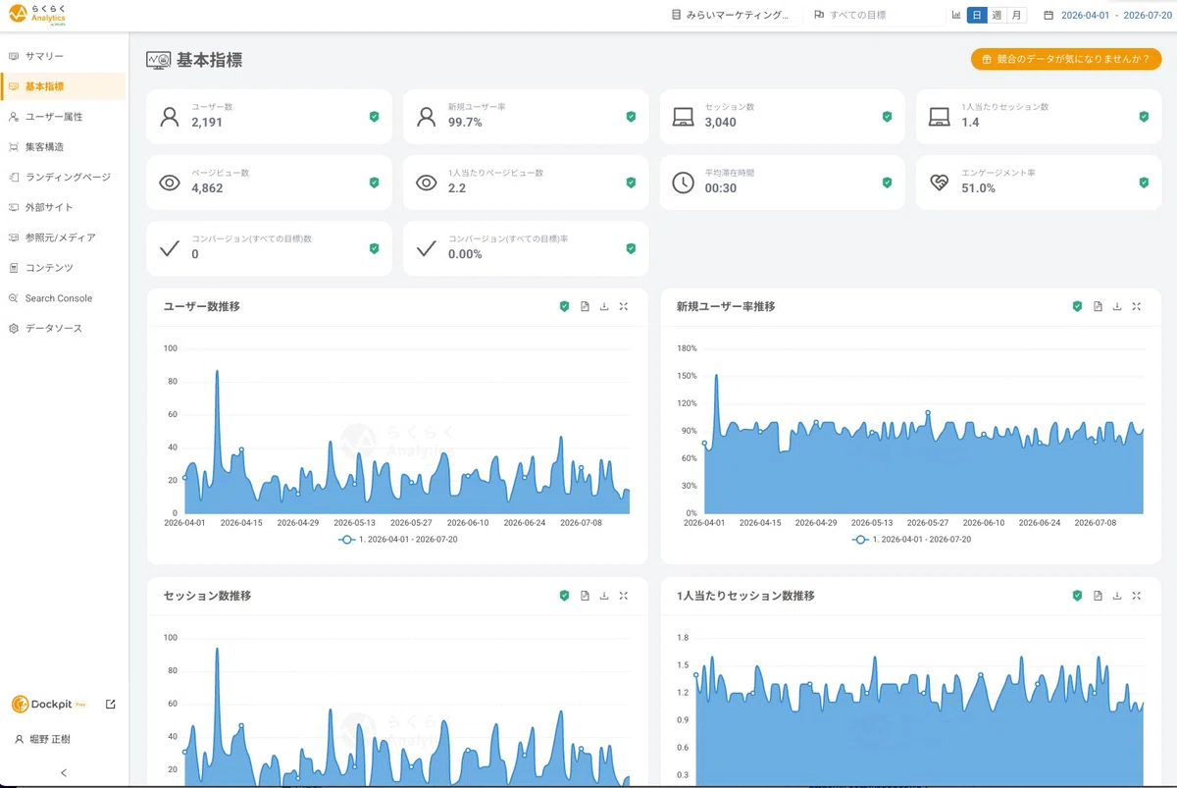Switch granularity to 日 (daily)
This screenshot has height=788, width=1177.
[x=977, y=15]
